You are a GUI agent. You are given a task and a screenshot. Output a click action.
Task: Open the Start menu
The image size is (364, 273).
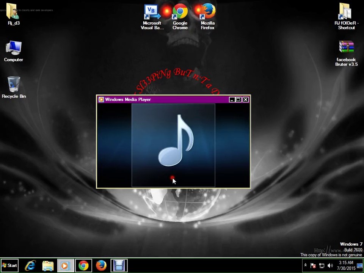point(9,265)
